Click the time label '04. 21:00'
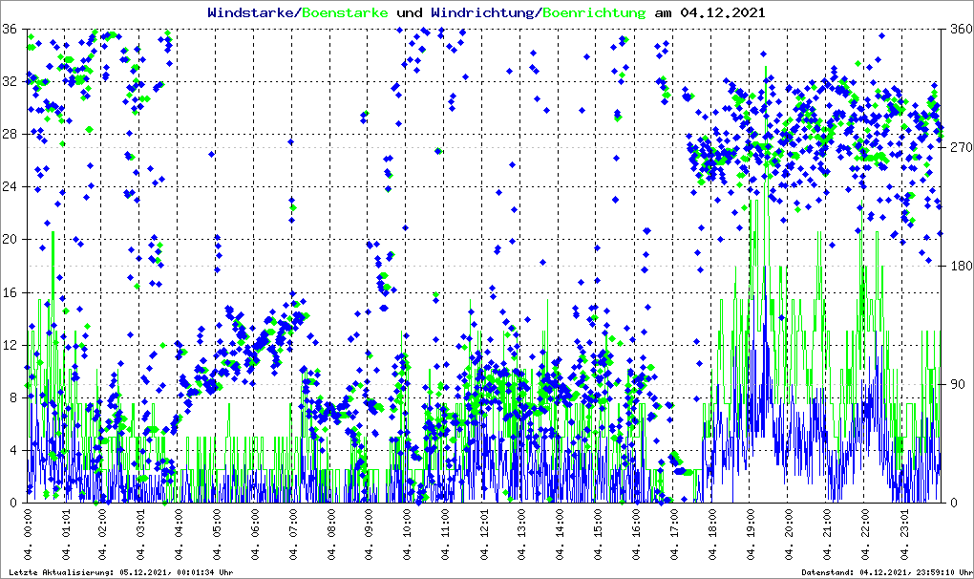Image resolution: width=974 pixels, height=579 pixels. [826, 534]
